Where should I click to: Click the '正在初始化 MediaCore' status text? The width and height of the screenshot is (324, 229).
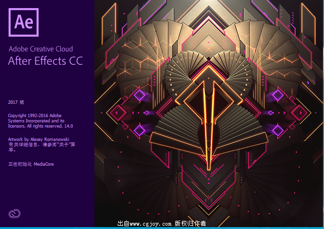31,164
